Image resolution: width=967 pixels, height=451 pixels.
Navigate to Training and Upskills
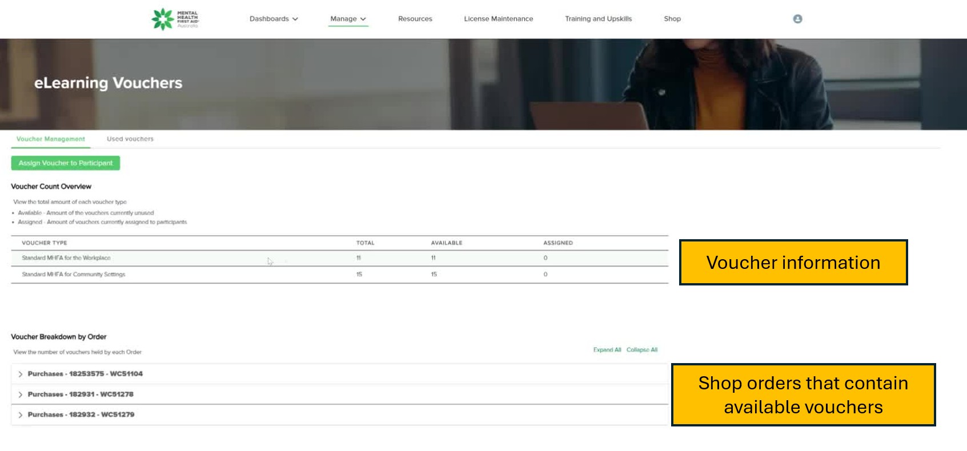pos(598,19)
